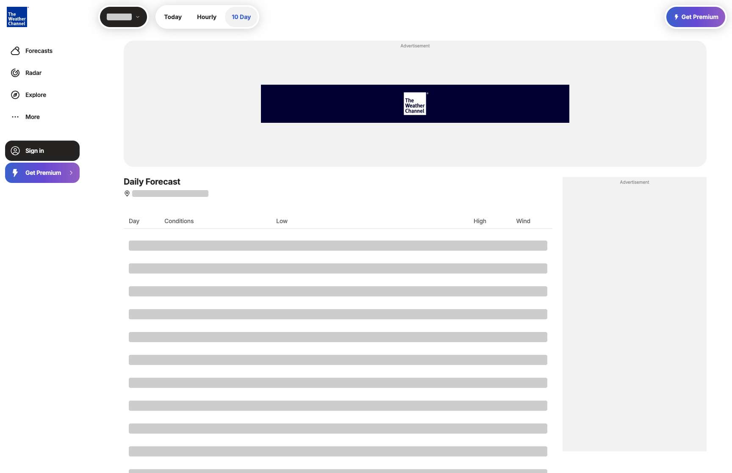Viewport: 732px width, 473px height.
Task: Click the top-right Get Premium button
Action: click(x=696, y=17)
